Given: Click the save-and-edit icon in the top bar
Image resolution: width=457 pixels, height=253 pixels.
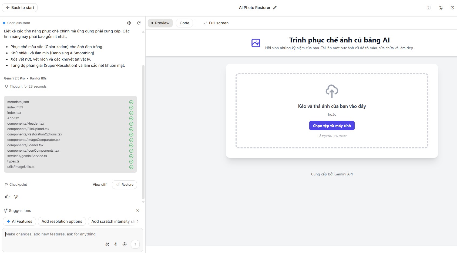Looking at the screenshot, I should coord(440,8).
